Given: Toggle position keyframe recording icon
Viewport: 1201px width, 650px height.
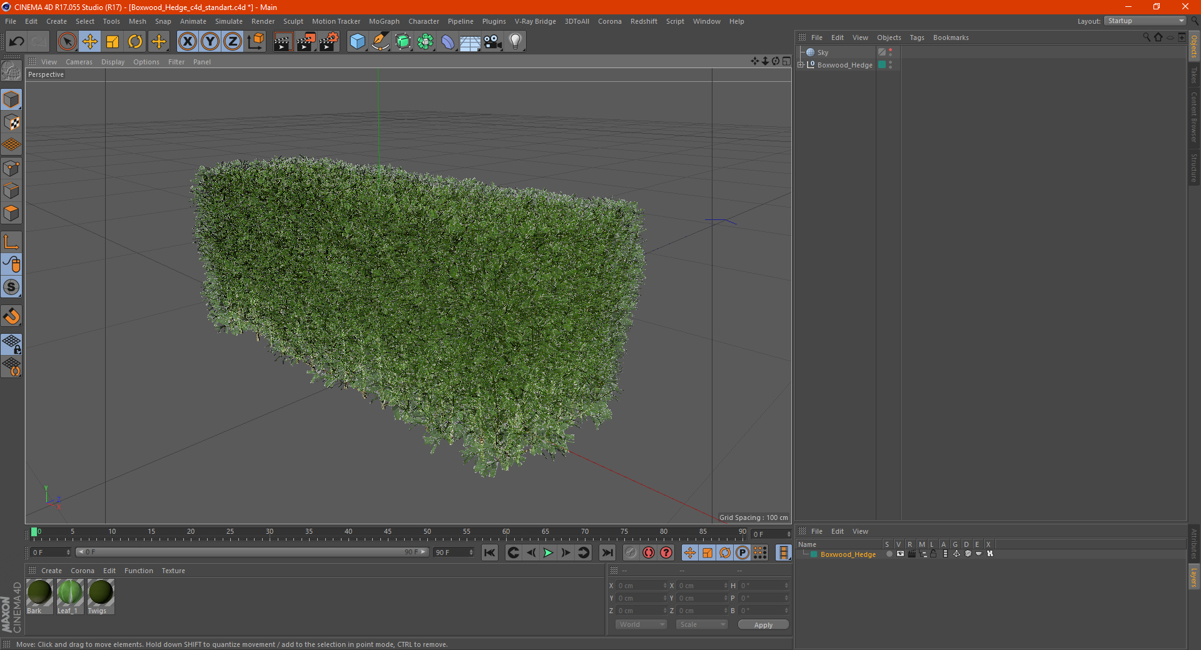Looking at the screenshot, I should click(690, 552).
